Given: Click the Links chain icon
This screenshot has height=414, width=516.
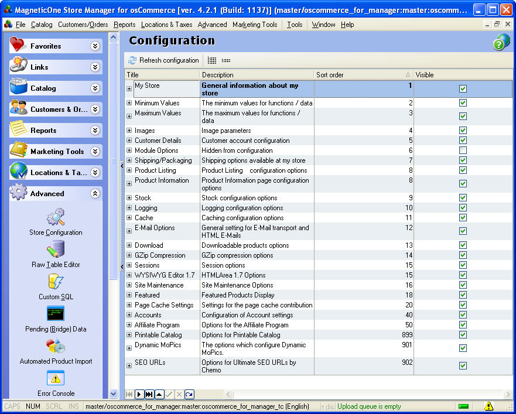Looking at the screenshot, I should click(x=18, y=65).
